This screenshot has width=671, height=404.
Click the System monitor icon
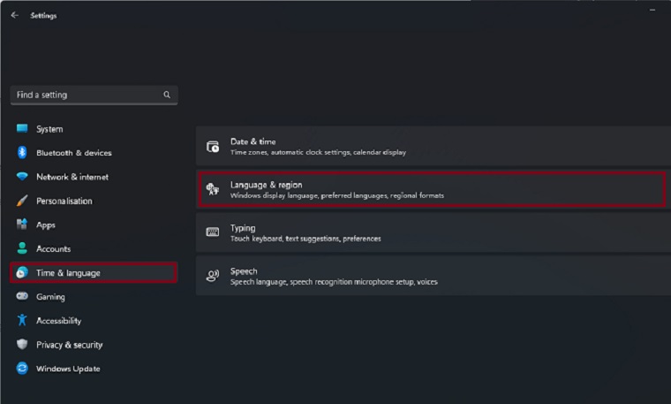pyautogui.click(x=22, y=129)
